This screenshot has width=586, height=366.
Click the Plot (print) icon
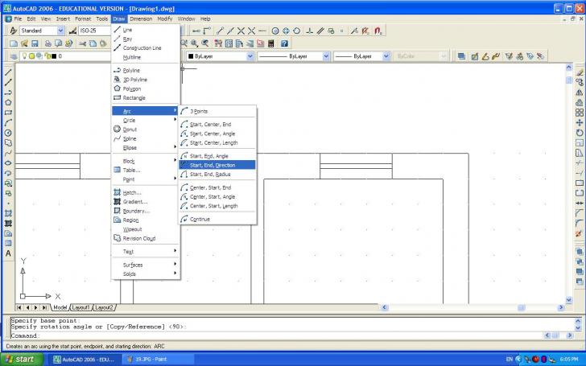point(47,43)
